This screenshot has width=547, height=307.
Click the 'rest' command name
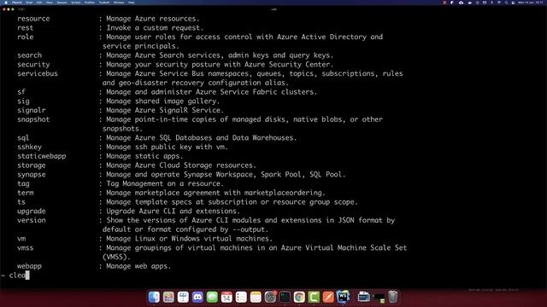tap(26, 28)
